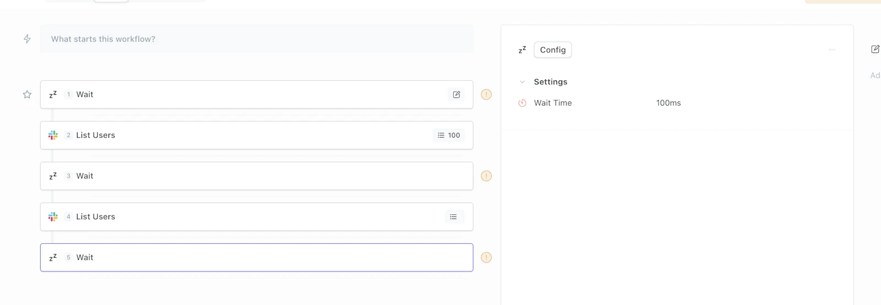Select step 3 Wait
The height and width of the screenshot is (305, 881).
click(x=257, y=176)
